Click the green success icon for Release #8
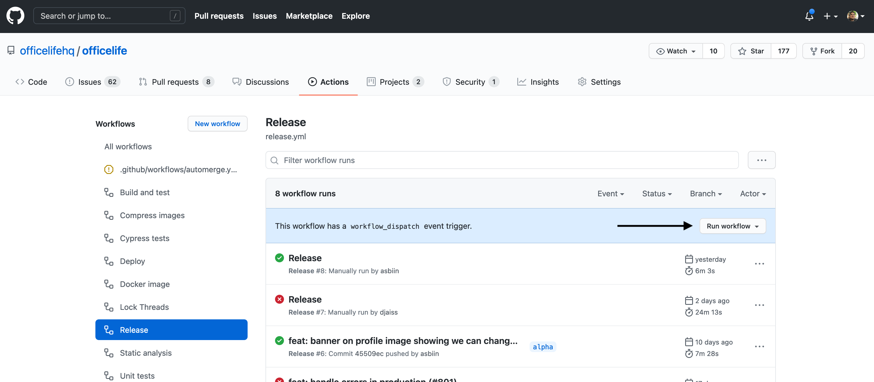This screenshot has height=382, width=874. coord(279,258)
